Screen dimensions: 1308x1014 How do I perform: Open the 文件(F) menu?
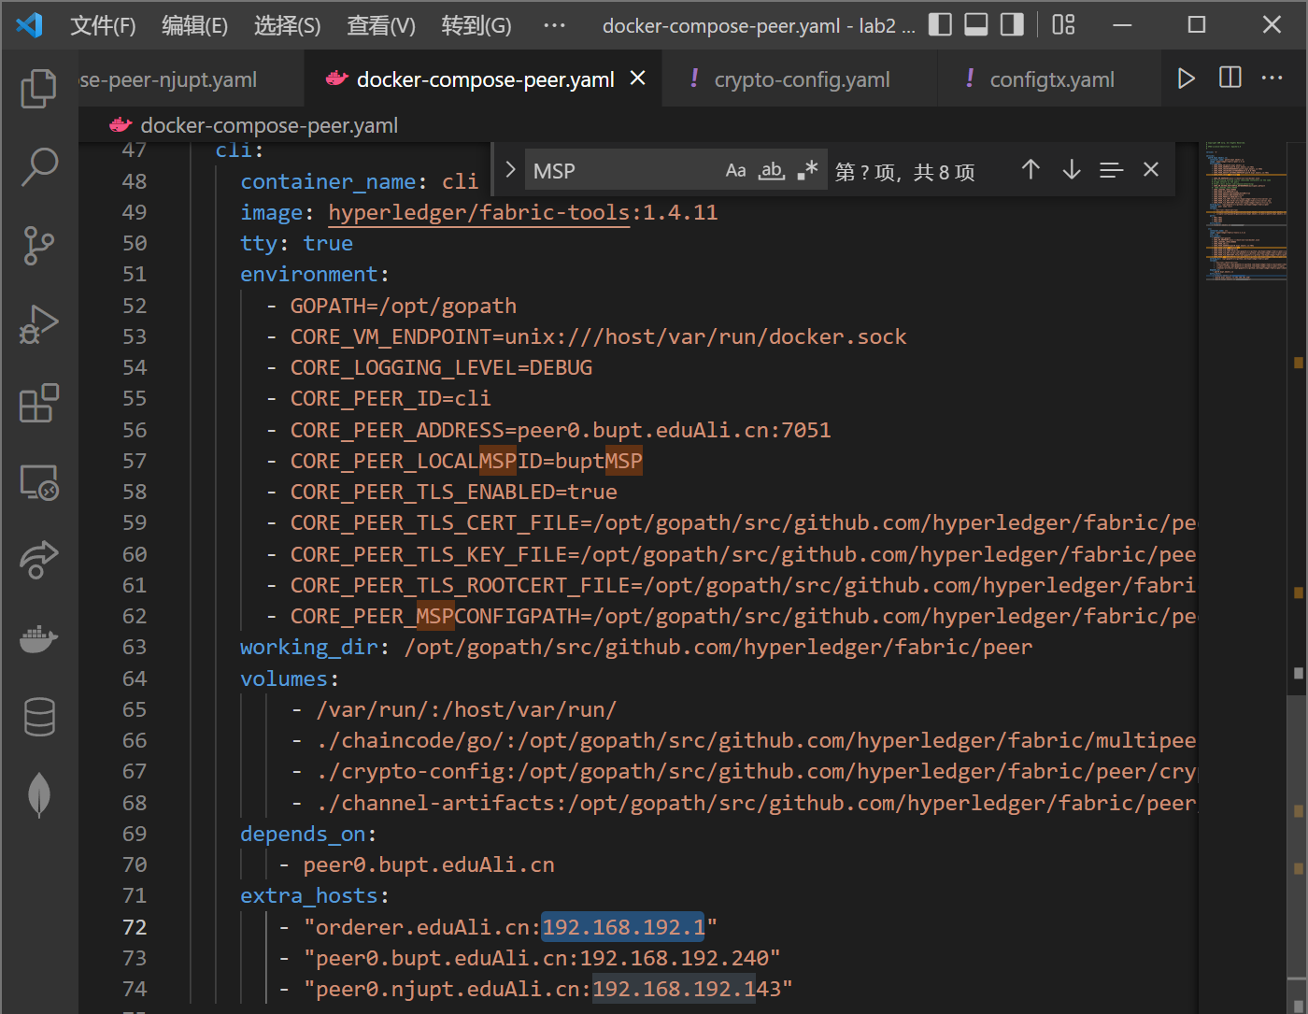point(103,25)
